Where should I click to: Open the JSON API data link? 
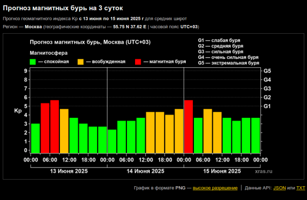point(279,188)
